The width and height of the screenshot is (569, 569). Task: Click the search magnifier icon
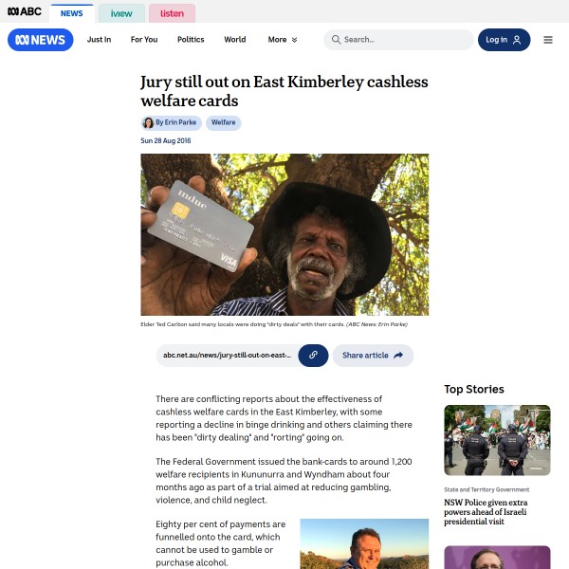tap(336, 40)
